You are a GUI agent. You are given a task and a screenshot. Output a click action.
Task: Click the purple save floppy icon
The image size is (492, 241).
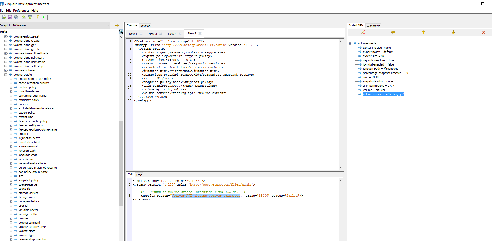coord(10,17)
